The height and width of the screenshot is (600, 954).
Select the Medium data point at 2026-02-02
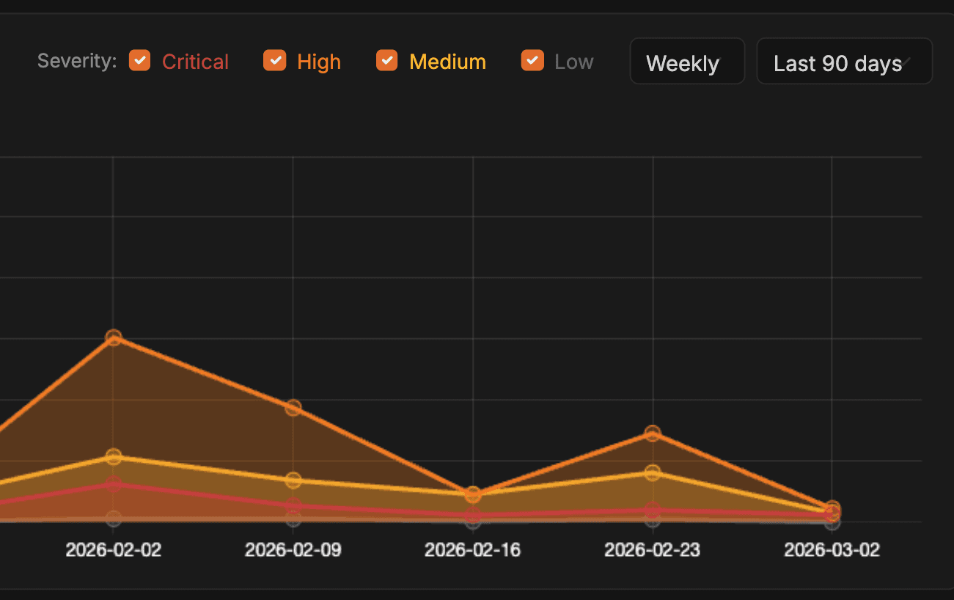pyautogui.click(x=113, y=457)
